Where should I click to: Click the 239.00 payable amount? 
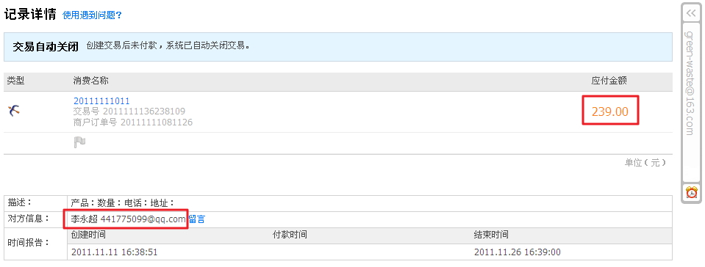click(x=610, y=111)
